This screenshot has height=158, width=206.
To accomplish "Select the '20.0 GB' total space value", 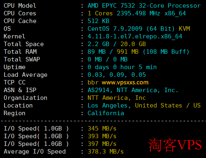I will tap(133, 44).
